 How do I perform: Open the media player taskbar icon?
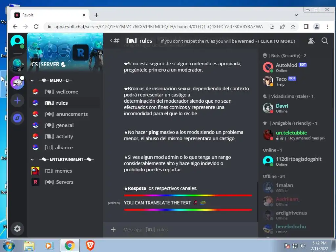49,246
